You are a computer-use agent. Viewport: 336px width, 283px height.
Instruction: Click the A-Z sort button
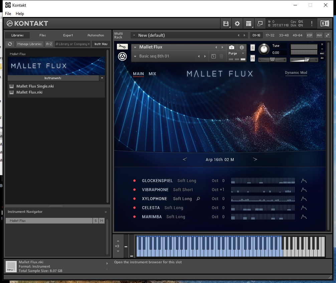coord(49,44)
